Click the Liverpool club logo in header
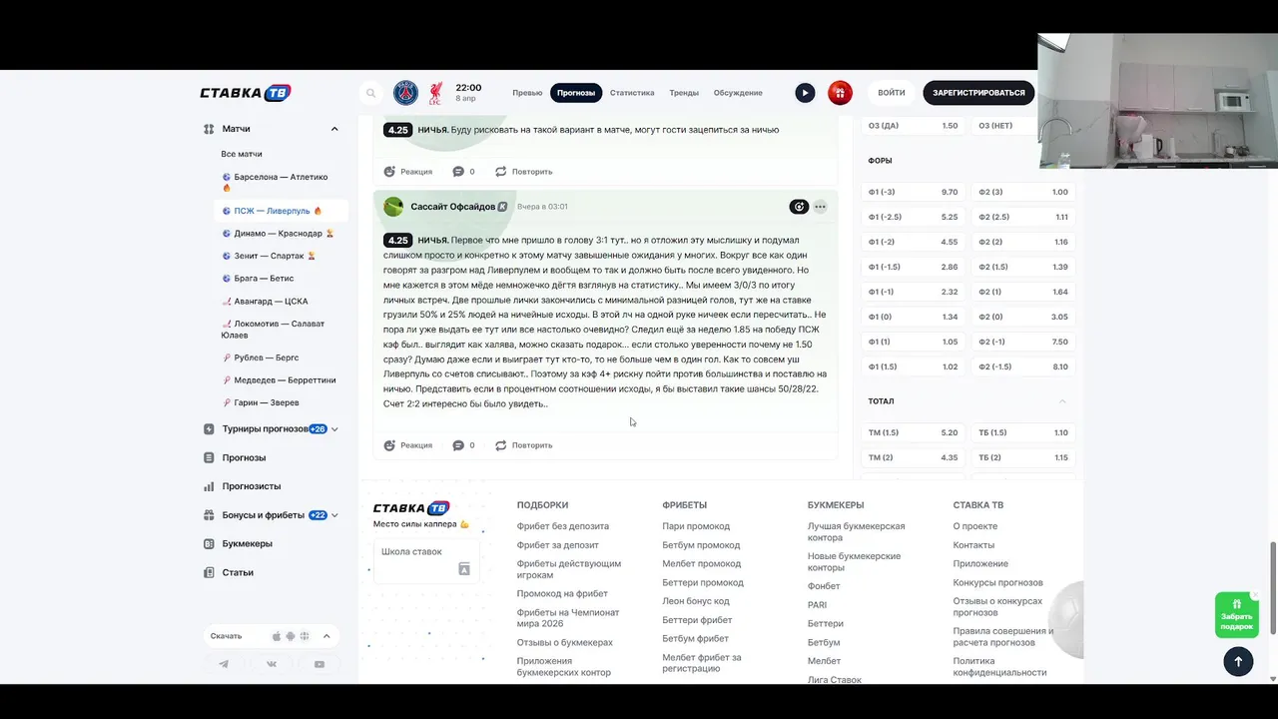Image resolution: width=1278 pixels, height=719 pixels. [x=435, y=93]
